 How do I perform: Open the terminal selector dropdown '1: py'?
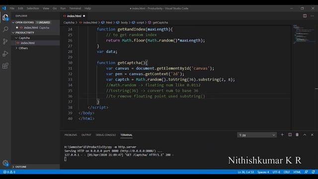pyautogui.click(x=257, y=135)
